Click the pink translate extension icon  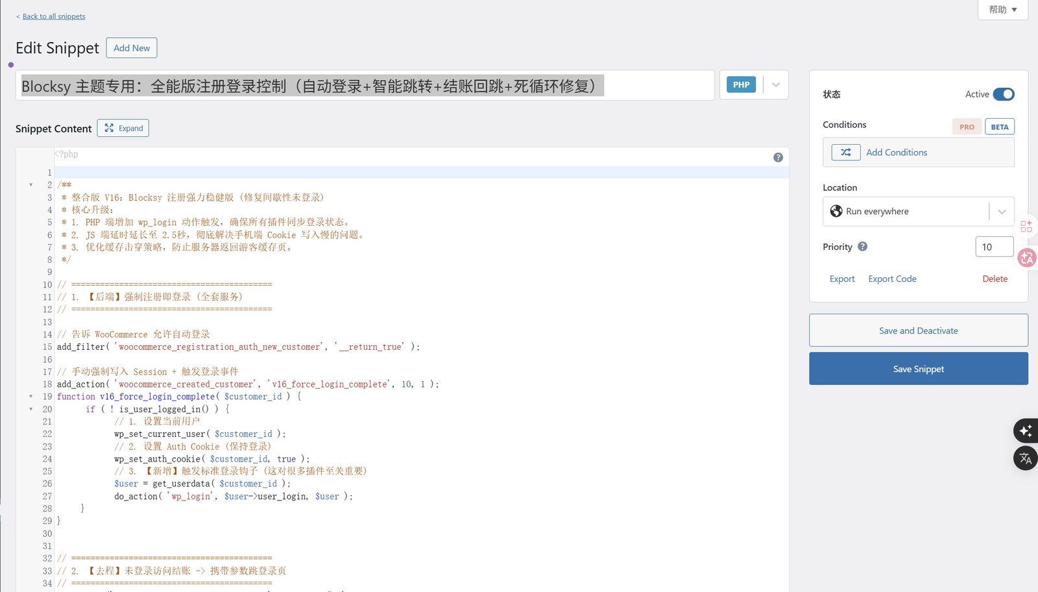pyautogui.click(x=1027, y=258)
